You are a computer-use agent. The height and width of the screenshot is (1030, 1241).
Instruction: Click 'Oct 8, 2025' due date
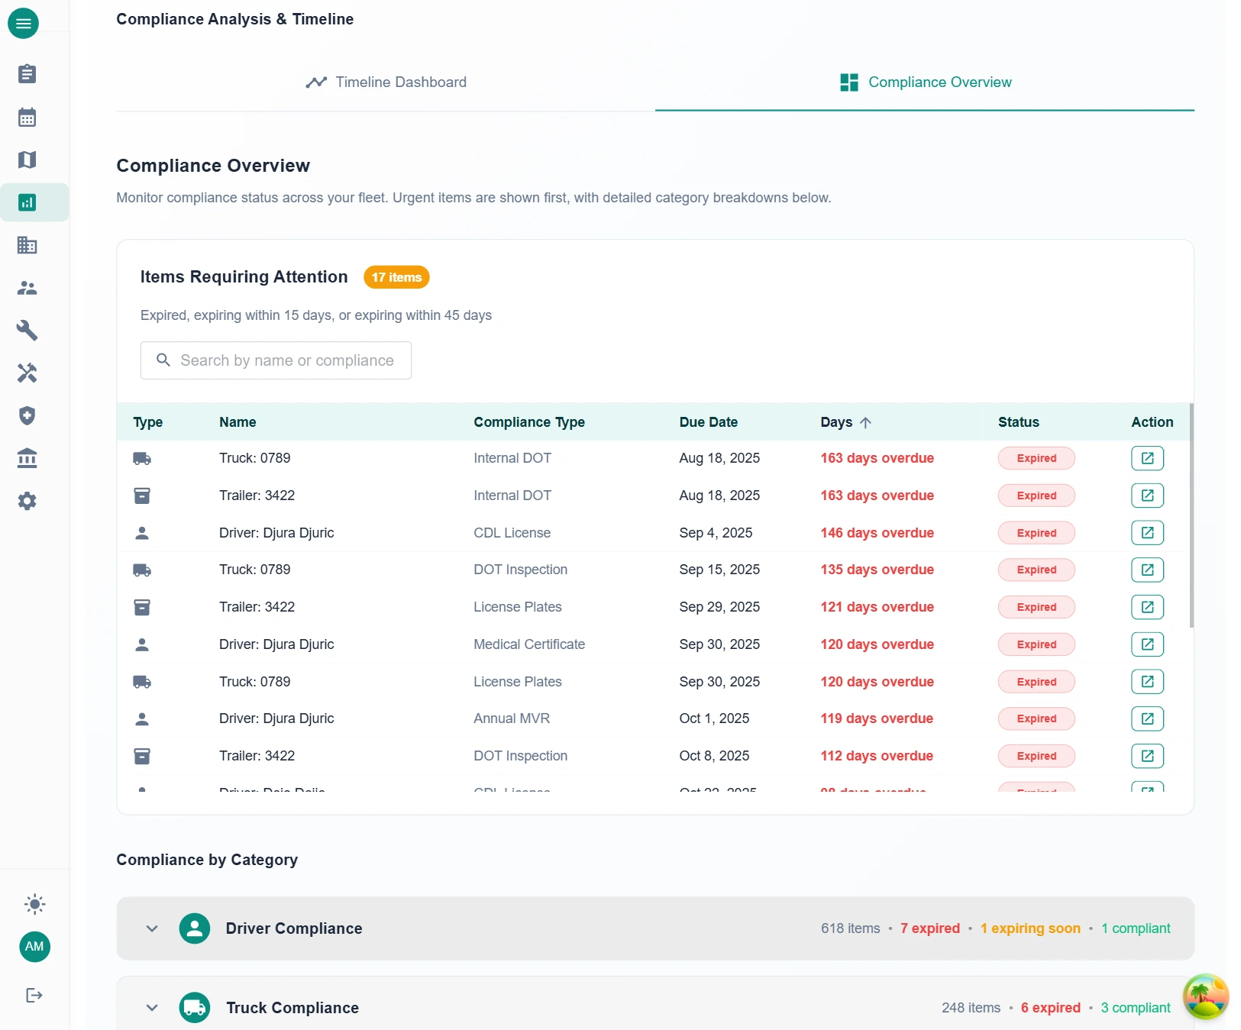tap(714, 756)
